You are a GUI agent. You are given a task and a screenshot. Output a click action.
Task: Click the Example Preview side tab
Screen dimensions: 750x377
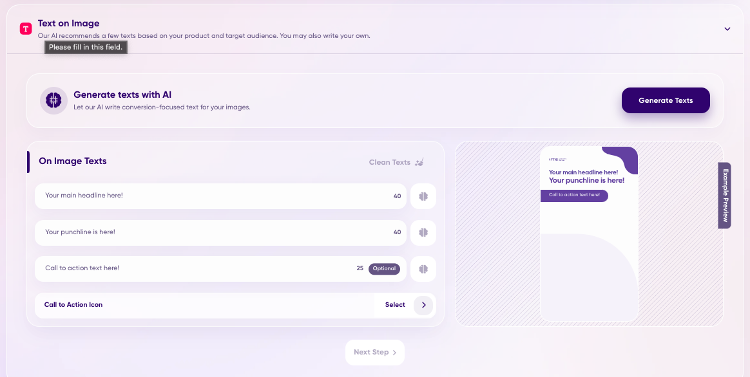point(725,196)
